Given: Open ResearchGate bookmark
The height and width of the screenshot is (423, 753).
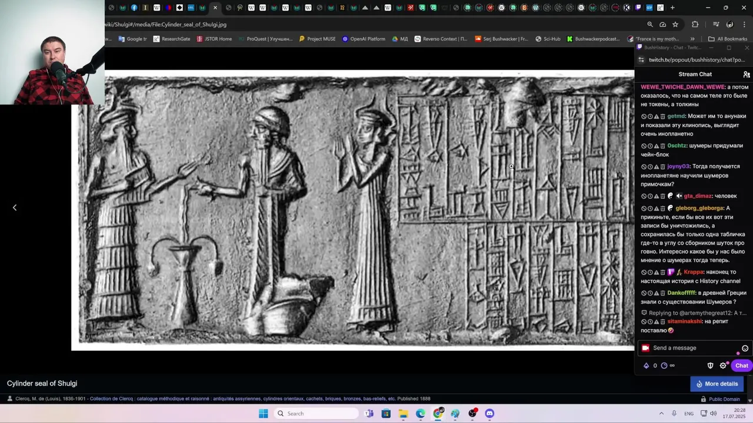Looking at the screenshot, I should coord(171,39).
